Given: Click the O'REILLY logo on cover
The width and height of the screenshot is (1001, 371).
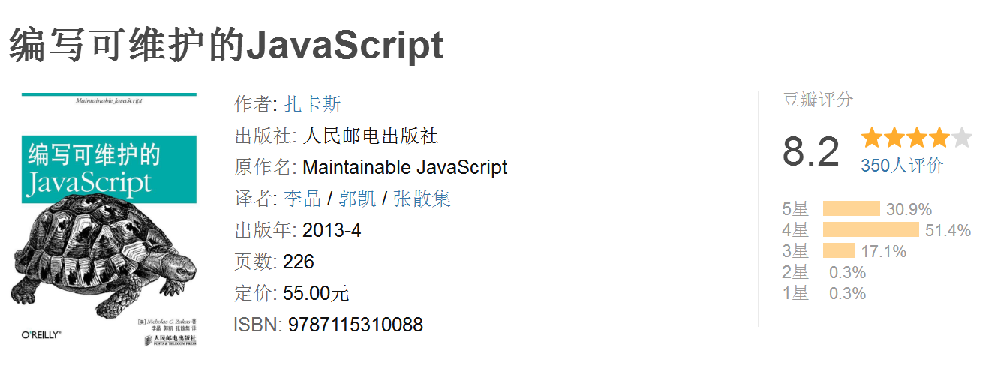Looking at the screenshot, I should coord(41,333).
